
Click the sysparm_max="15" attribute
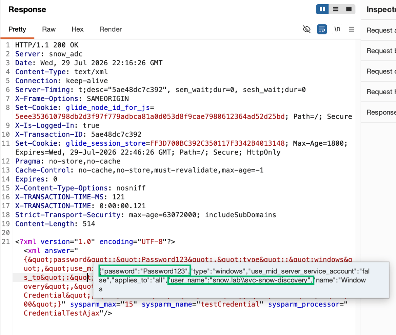[x=104, y=304]
